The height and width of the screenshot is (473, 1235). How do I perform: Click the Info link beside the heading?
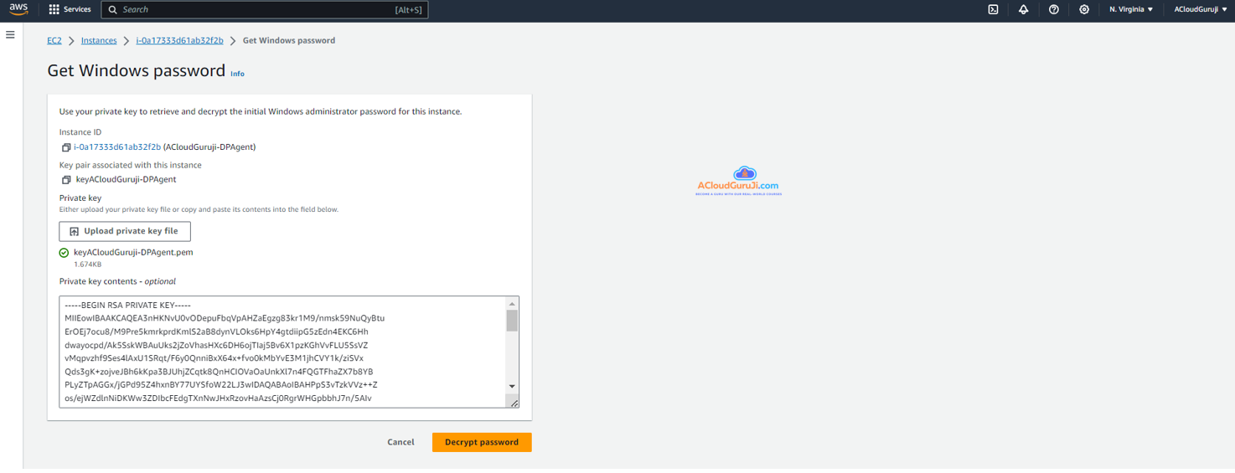tap(237, 74)
